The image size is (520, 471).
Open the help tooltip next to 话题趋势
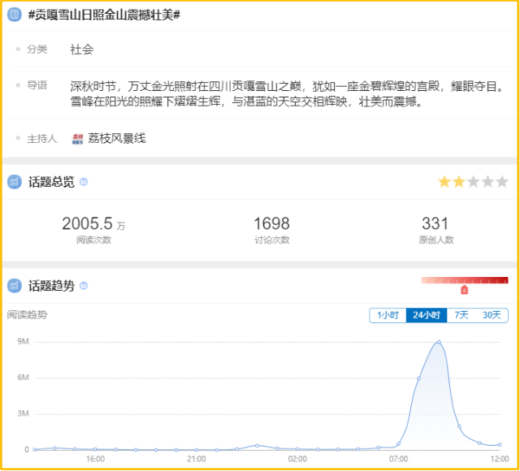pos(84,286)
